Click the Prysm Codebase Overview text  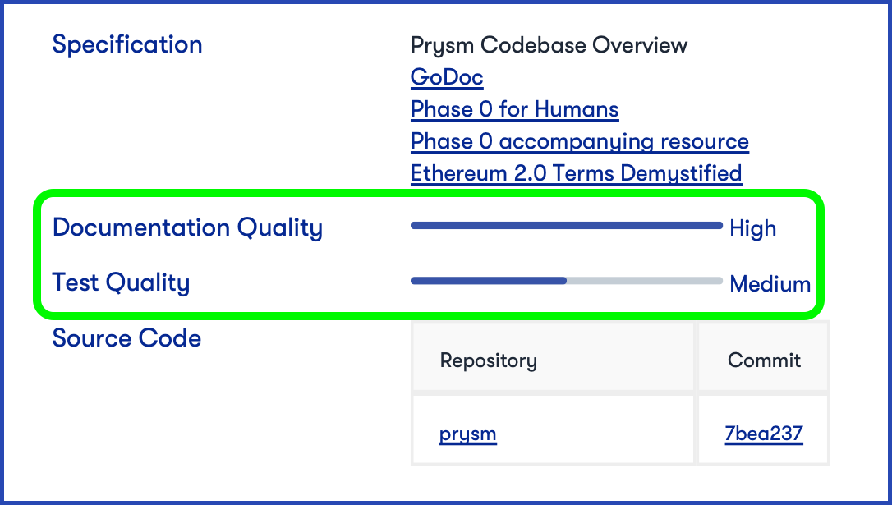(549, 45)
